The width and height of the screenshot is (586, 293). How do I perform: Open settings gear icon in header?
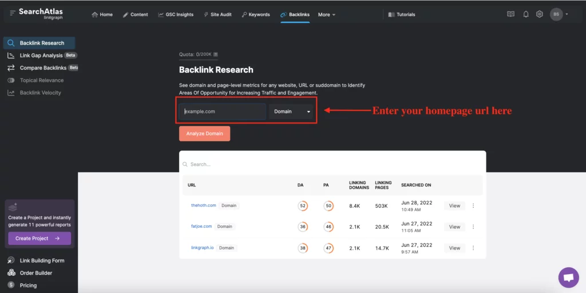[539, 14]
